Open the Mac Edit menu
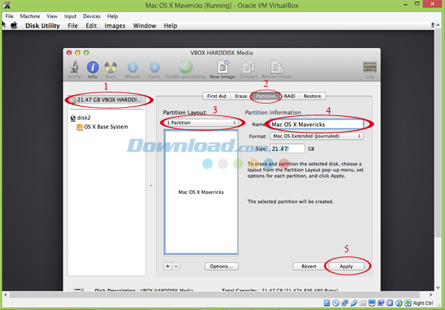Viewport: 445px width, 310px height. 91,26
